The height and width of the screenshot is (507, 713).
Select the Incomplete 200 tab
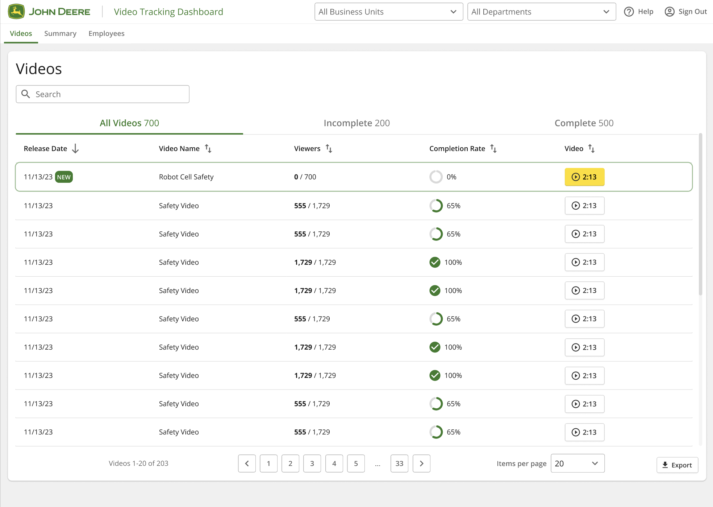[356, 123]
